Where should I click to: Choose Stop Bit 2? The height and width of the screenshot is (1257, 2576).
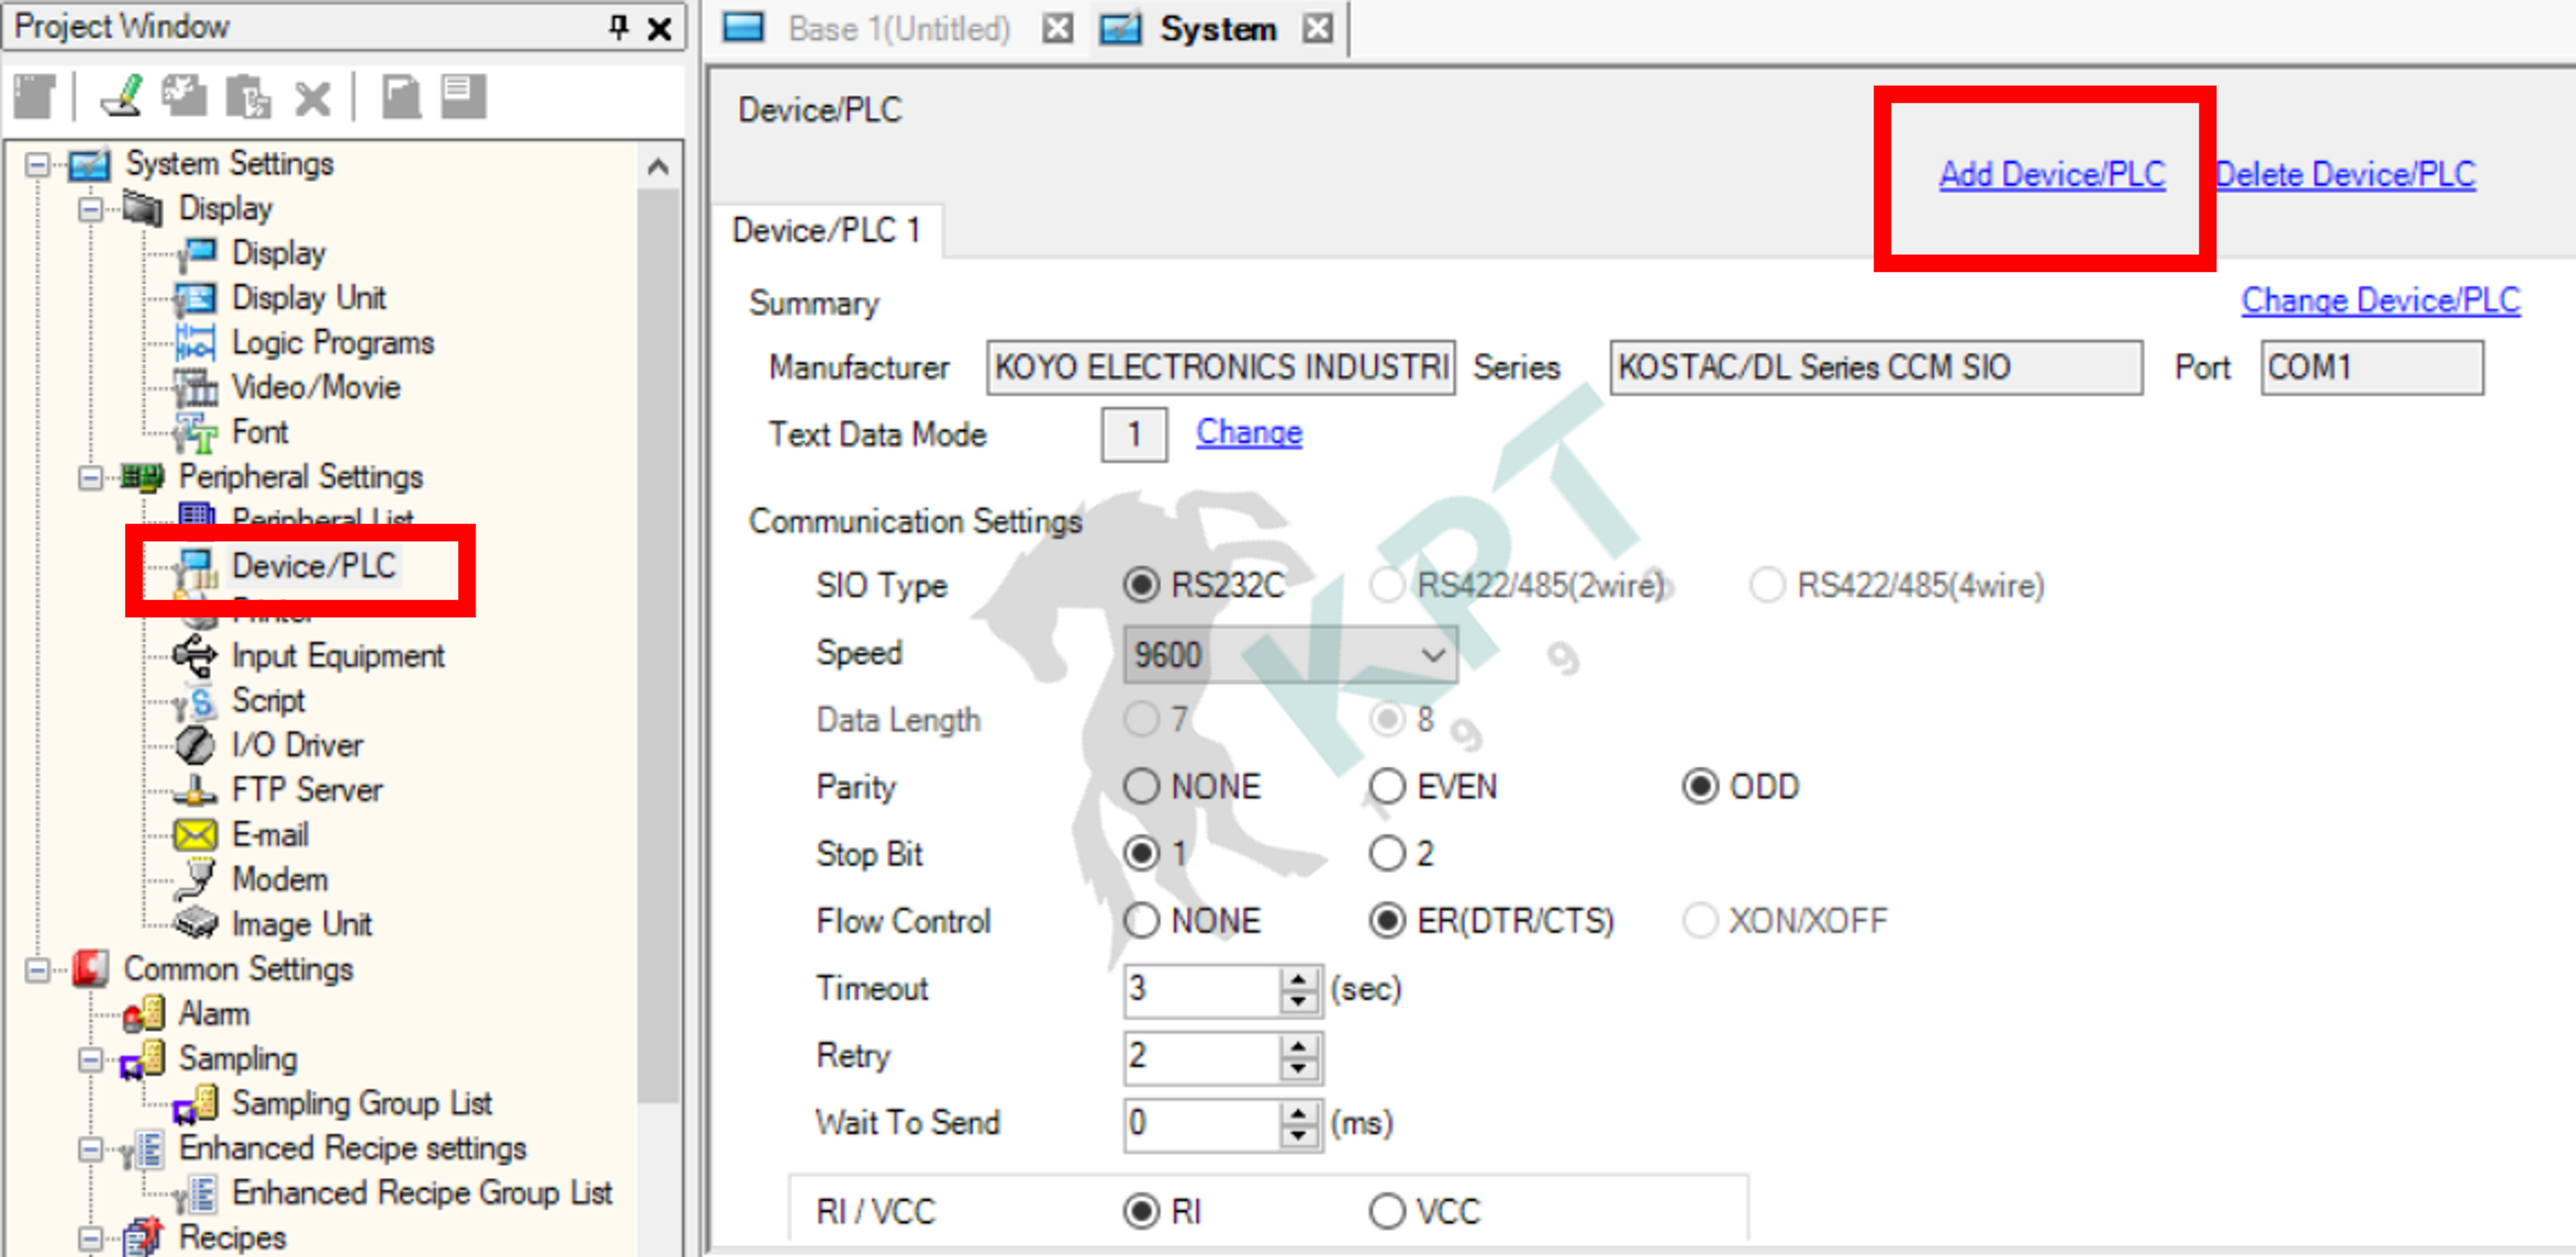tap(1387, 854)
